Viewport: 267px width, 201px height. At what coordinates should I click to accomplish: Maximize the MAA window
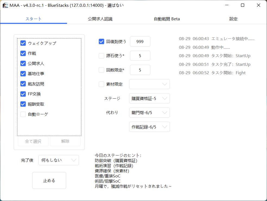[243, 5]
